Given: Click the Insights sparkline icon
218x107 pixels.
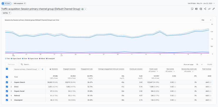Looking at the screenshot, I should 209,9.
